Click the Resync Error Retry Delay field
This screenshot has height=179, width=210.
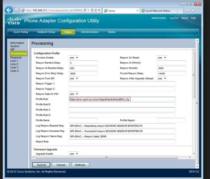click(x=83, y=74)
